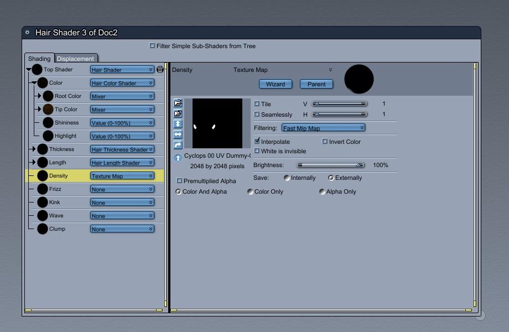The image size is (509, 332).
Task: Uncheck the Interpolate checkbox
Action: [257, 141]
